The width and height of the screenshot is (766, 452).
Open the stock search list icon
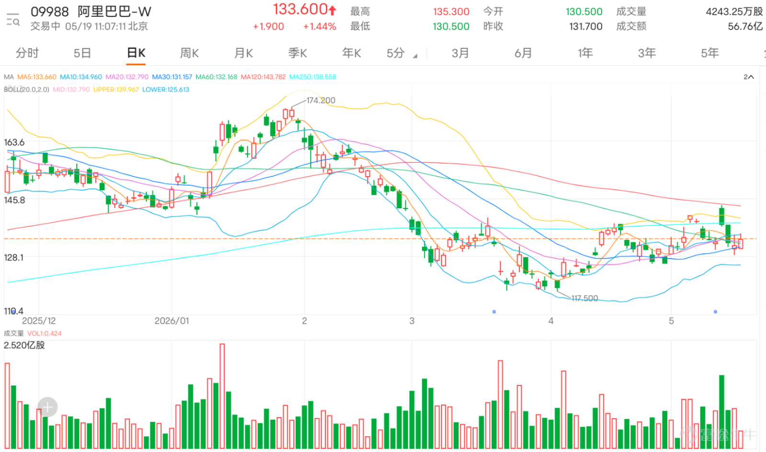(x=13, y=19)
